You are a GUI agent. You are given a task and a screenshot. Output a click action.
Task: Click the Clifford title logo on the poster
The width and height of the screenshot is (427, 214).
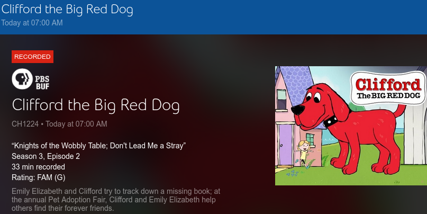pyautogui.click(x=388, y=87)
